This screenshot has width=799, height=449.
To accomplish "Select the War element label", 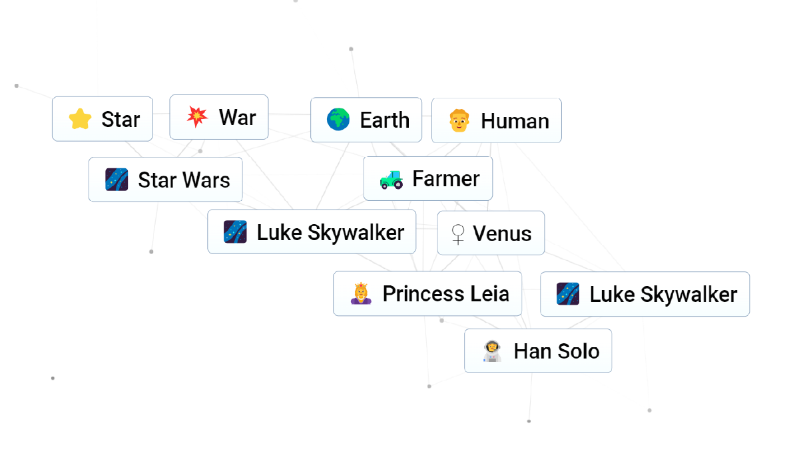I will (237, 118).
